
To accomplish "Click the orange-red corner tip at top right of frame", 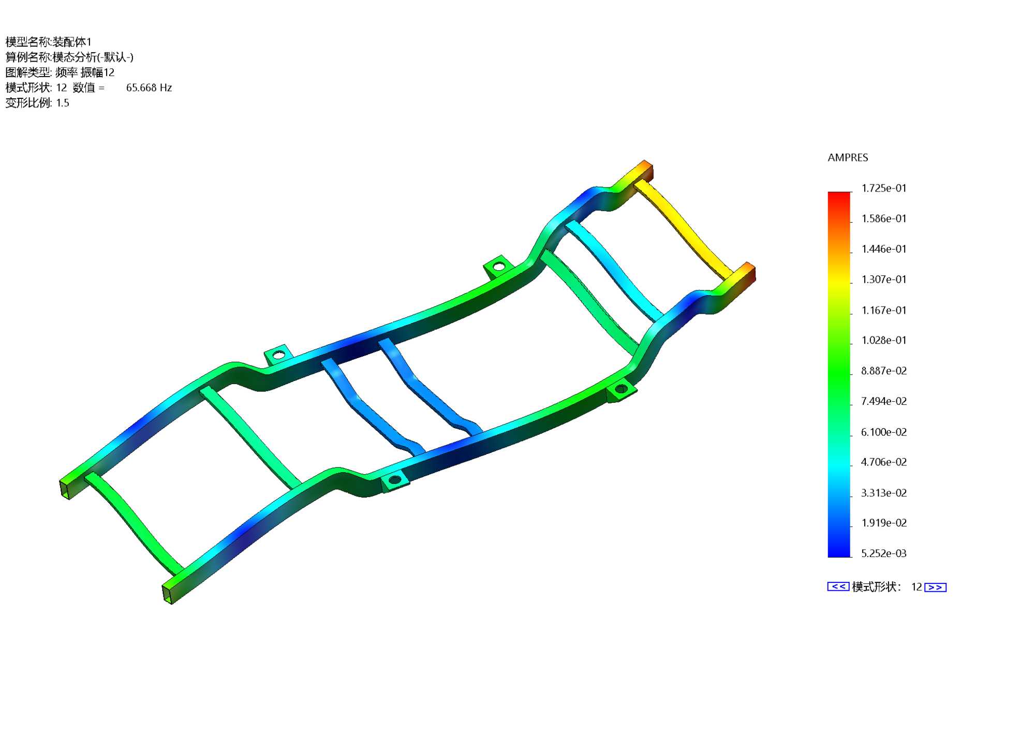I will tap(646, 166).
